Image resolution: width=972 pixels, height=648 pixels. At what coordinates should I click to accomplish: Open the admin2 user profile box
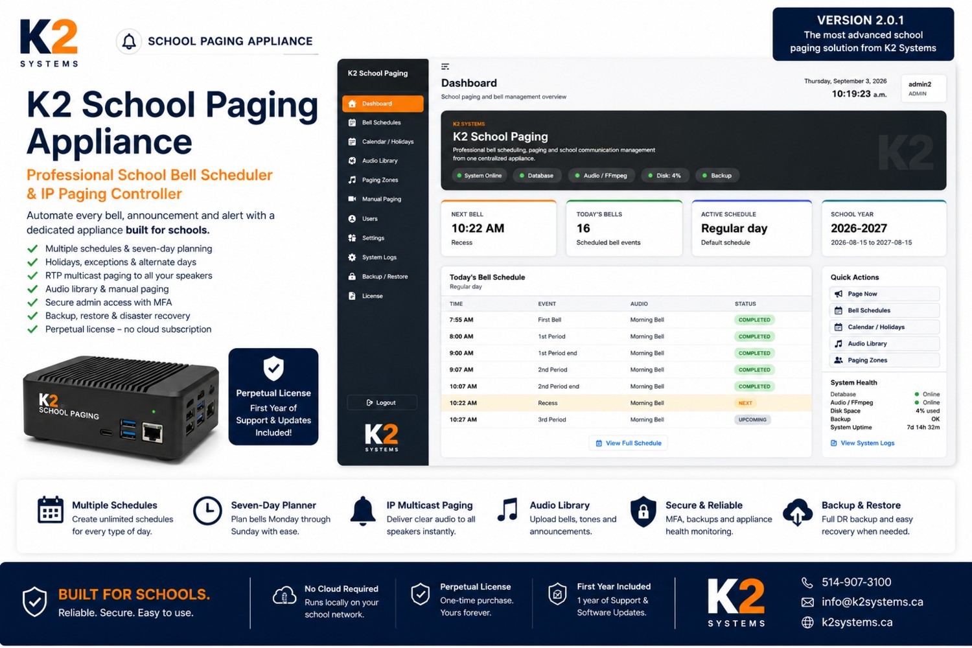point(923,89)
